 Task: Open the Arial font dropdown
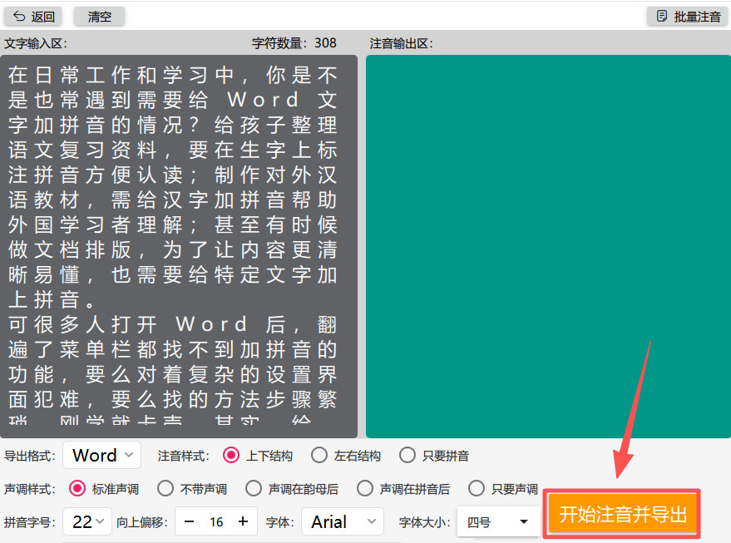pos(342,522)
